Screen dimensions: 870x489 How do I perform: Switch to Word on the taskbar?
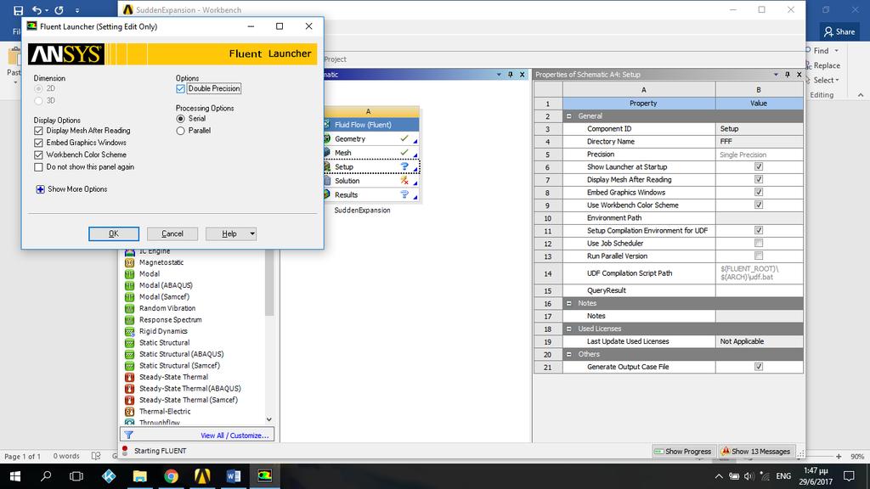pyautogui.click(x=234, y=475)
